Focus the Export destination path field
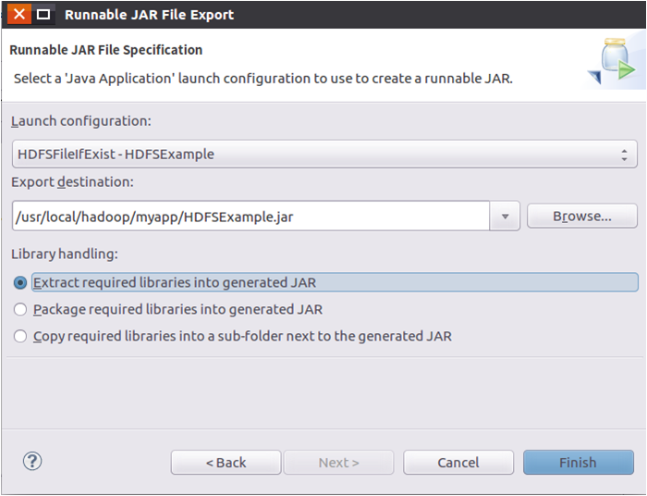The image size is (647, 496). (x=250, y=217)
